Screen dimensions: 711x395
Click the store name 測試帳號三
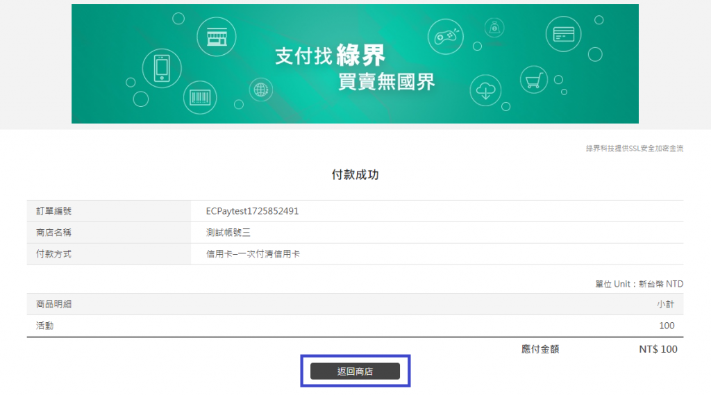point(228,233)
